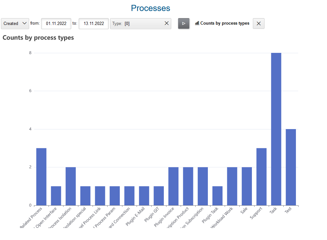Click the run report play button
Viewport: 327px width, 240px height.
tap(184, 24)
